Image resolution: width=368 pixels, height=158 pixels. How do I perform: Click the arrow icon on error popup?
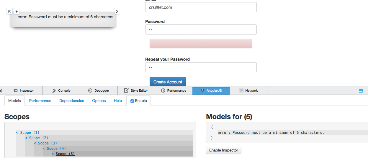pyautogui.click(x=9, y=11)
